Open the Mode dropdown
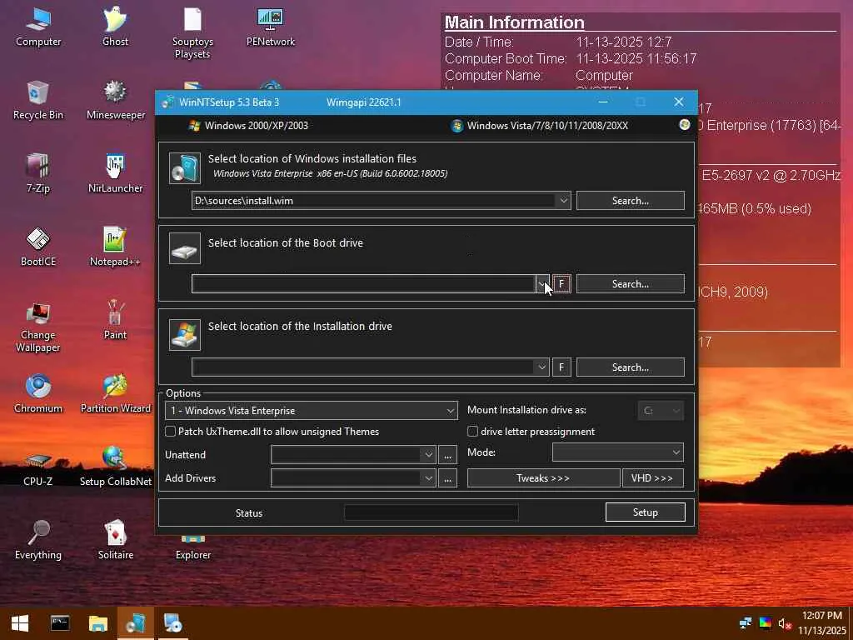This screenshot has height=640, width=853. tap(618, 452)
